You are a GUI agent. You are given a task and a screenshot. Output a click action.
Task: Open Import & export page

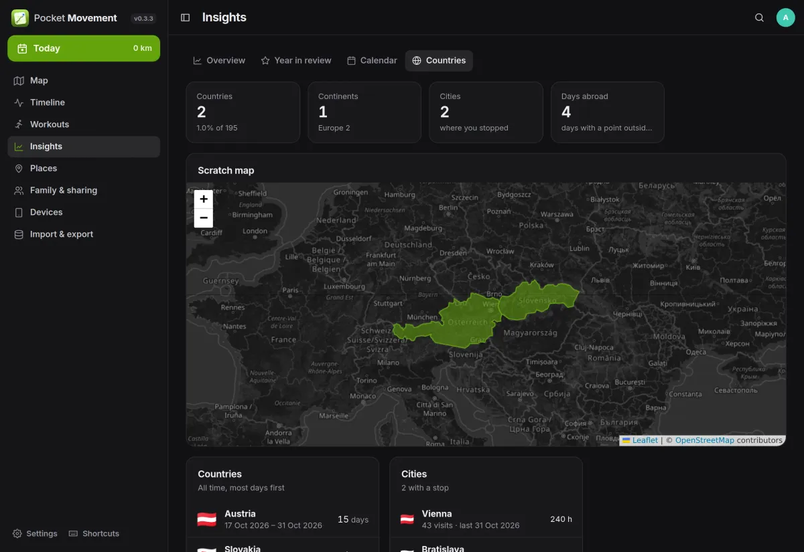(x=84, y=234)
